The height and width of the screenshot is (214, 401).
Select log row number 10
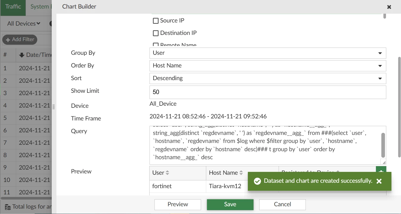pos(26,180)
